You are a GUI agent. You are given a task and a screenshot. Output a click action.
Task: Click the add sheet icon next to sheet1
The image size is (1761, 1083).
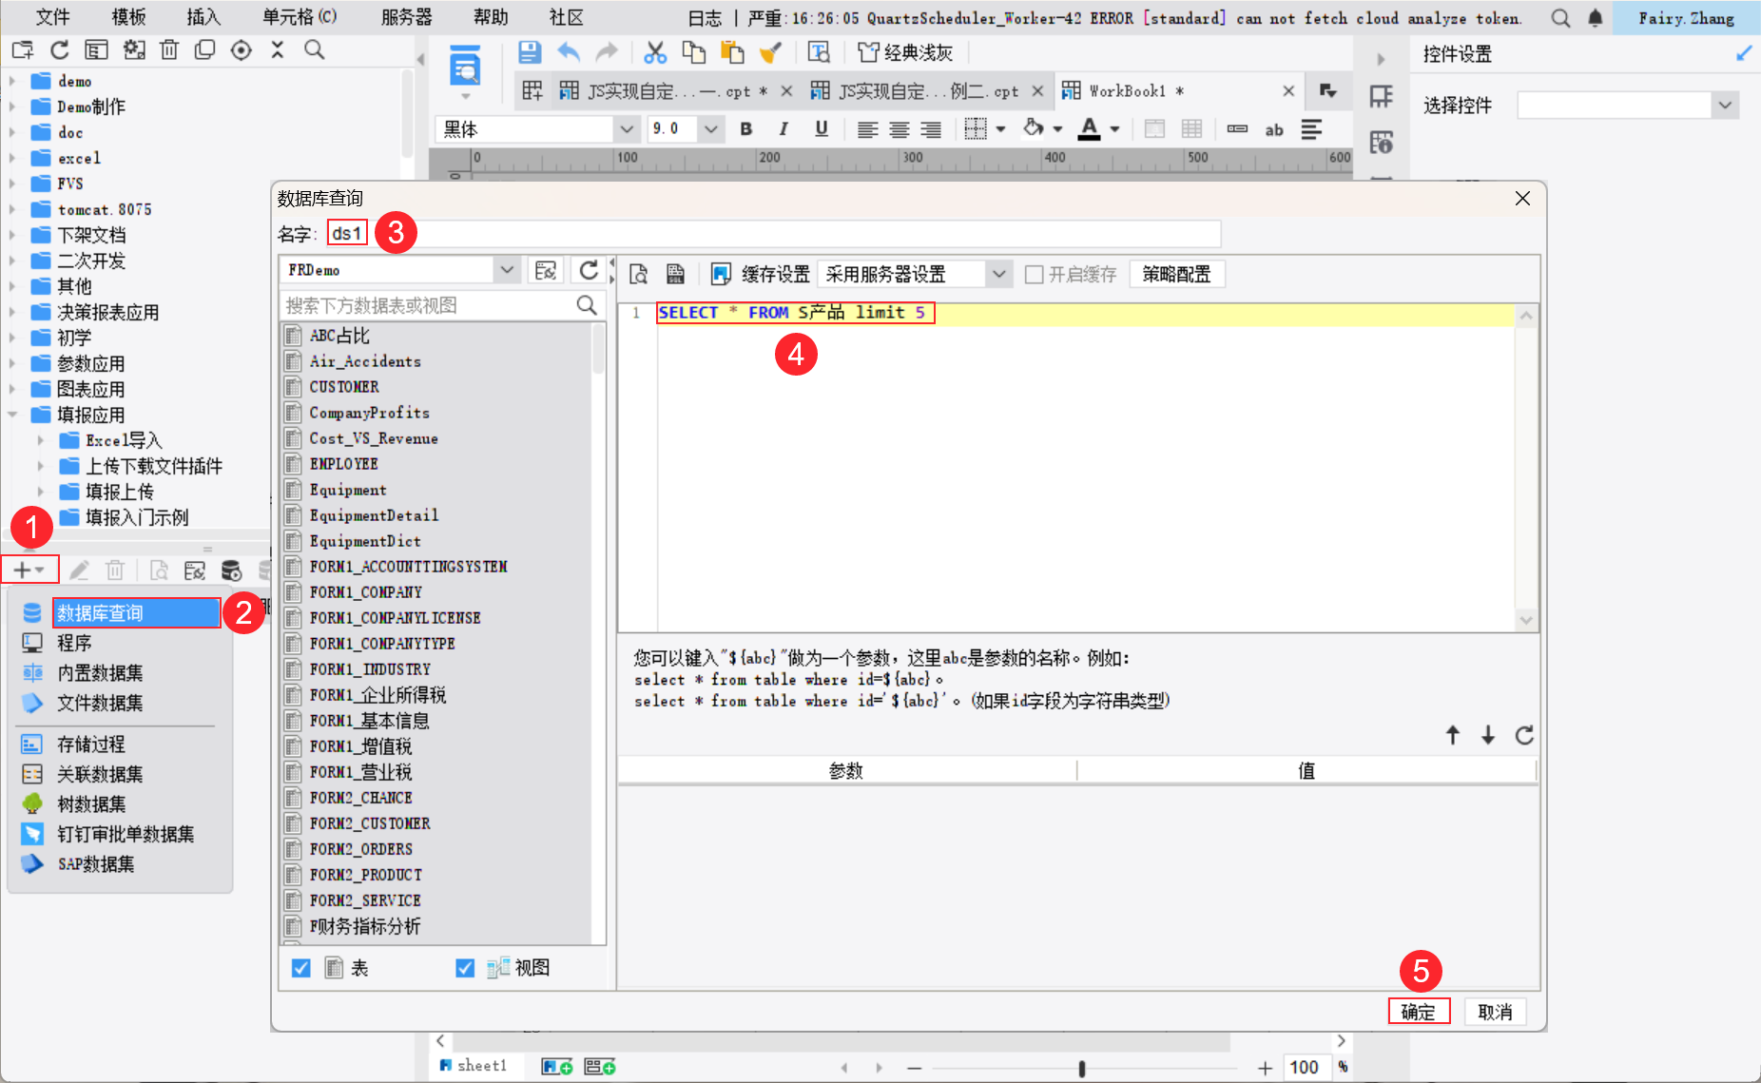tap(557, 1067)
